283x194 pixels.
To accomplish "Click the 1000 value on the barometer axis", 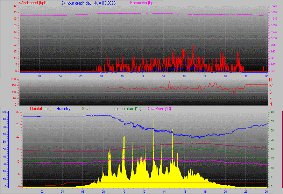I will [274, 38].
